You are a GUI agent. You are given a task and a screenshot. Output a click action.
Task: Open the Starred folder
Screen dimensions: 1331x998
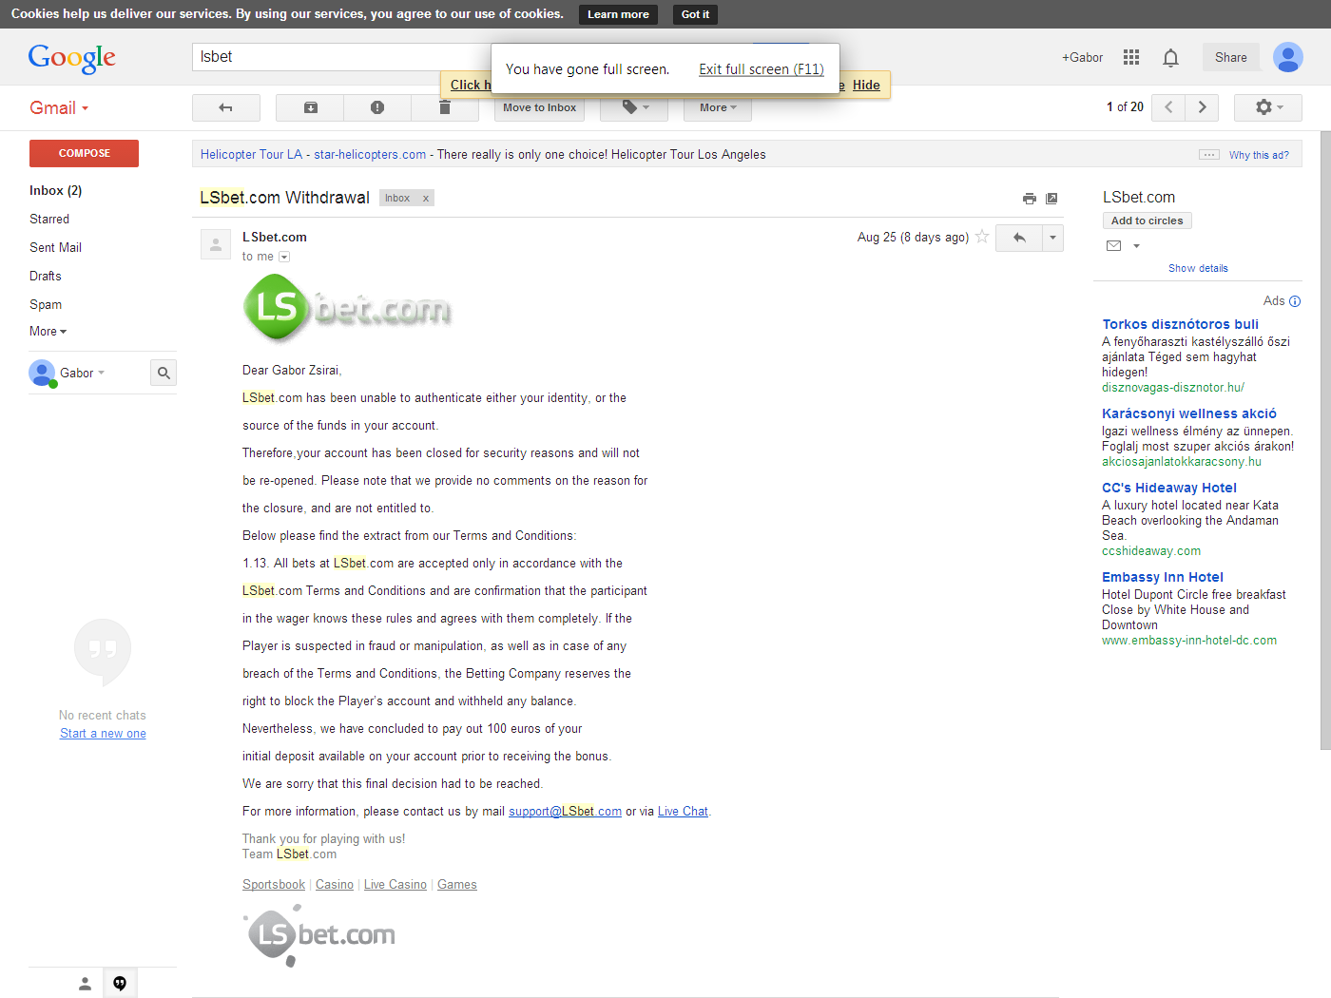(49, 219)
